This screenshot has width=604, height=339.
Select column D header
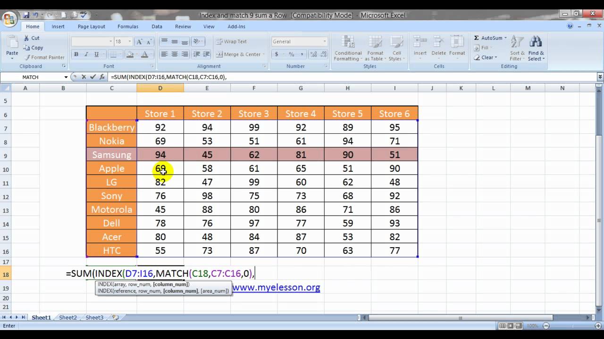[160, 88]
